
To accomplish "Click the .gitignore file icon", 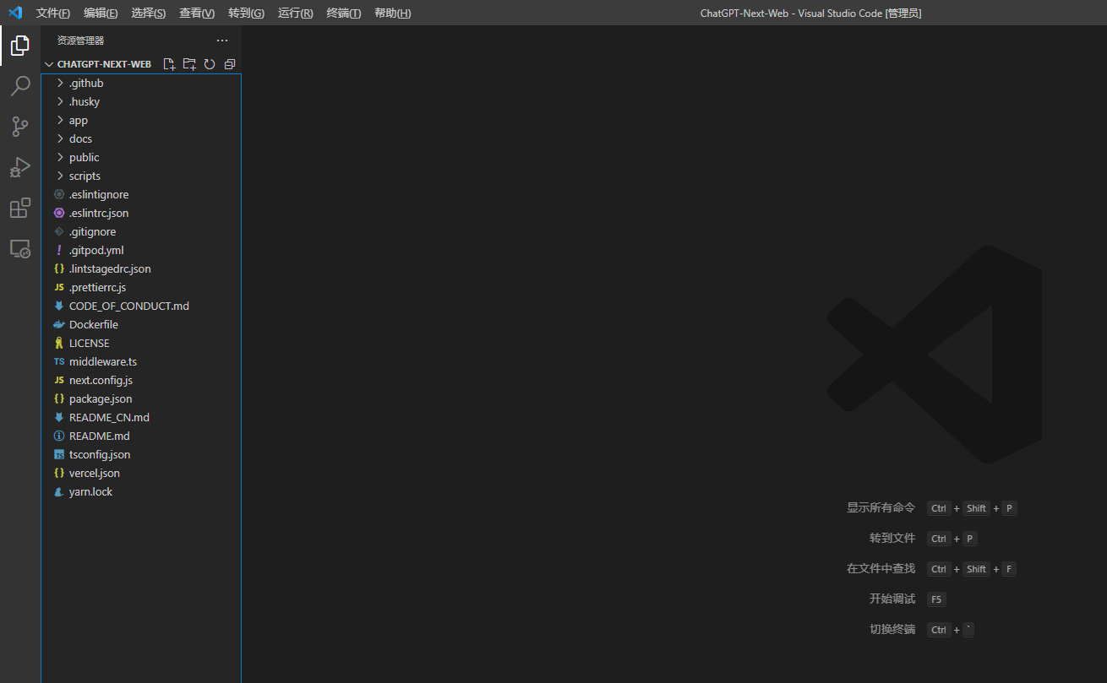I will coord(59,231).
